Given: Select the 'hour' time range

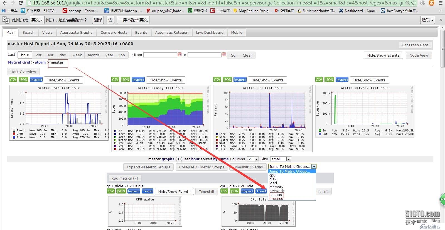Looking at the screenshot, I should [x=25, y=55].
